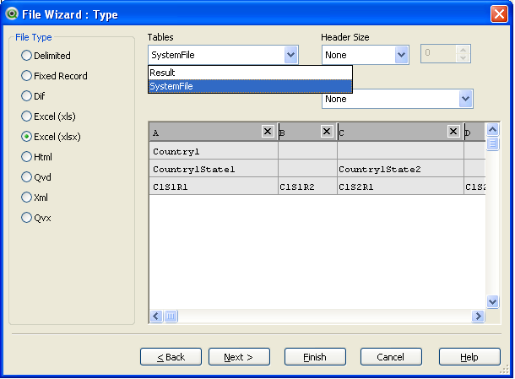Viewport: 515px width, 379px height.
Task: Go back with the Back button
Action: [x=171, y=357]
